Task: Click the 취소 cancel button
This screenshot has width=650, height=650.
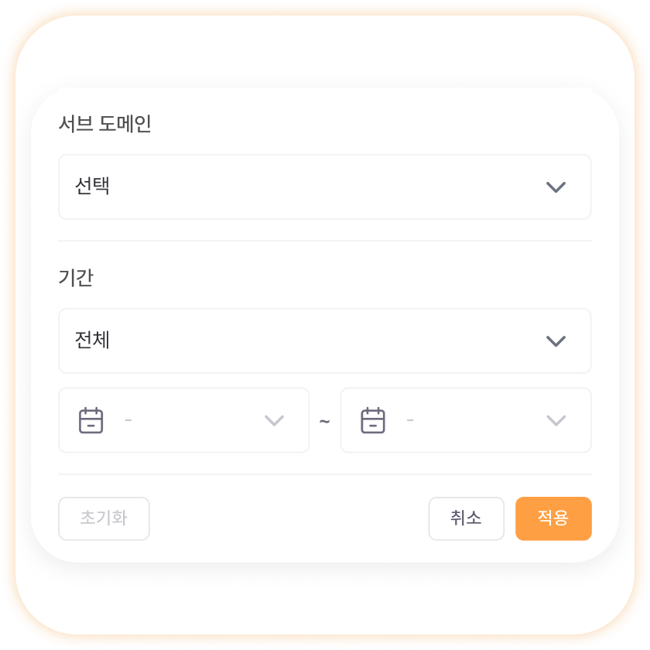Action: point(467,518)
